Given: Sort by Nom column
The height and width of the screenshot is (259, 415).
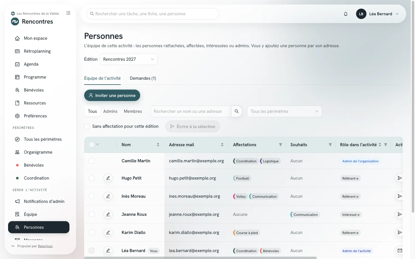Looking at the screenshot, I should click(x=158, y=145).
